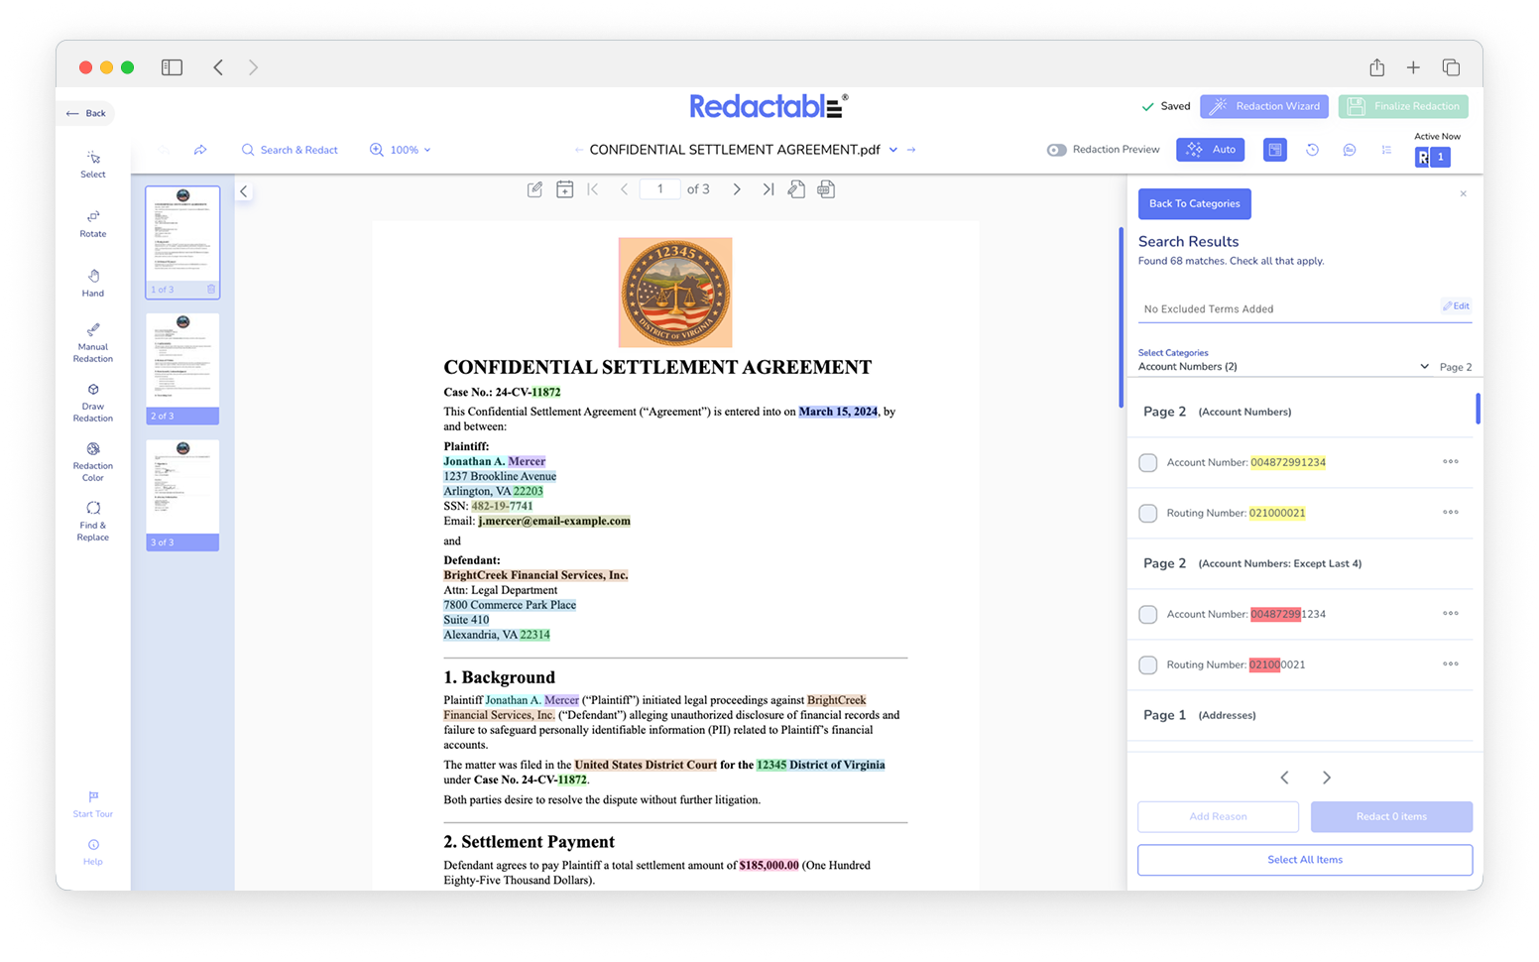
Task: Go to previous document arrow beside file name
Action: [x=579, y=150]
